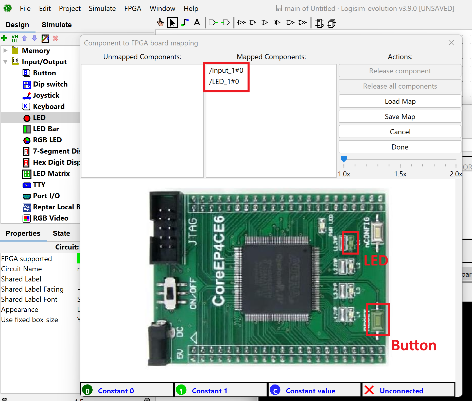Select the Port I/O component

click(x=41, y=196)
